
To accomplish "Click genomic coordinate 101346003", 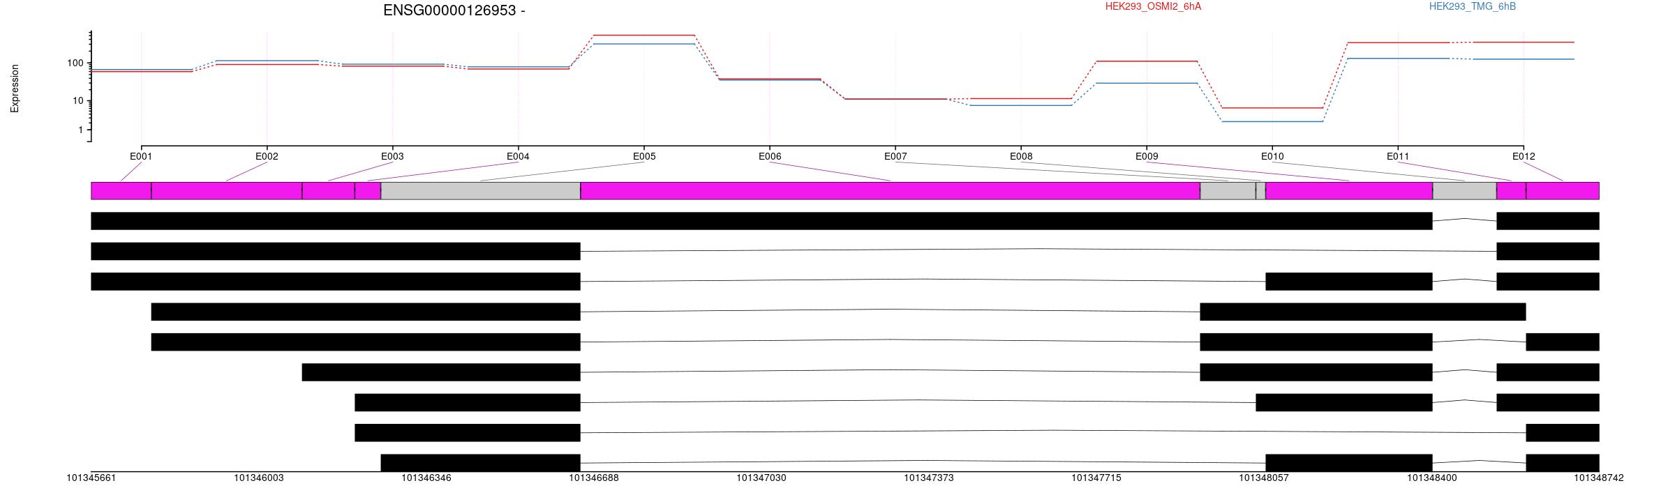I will coord(259,478).
